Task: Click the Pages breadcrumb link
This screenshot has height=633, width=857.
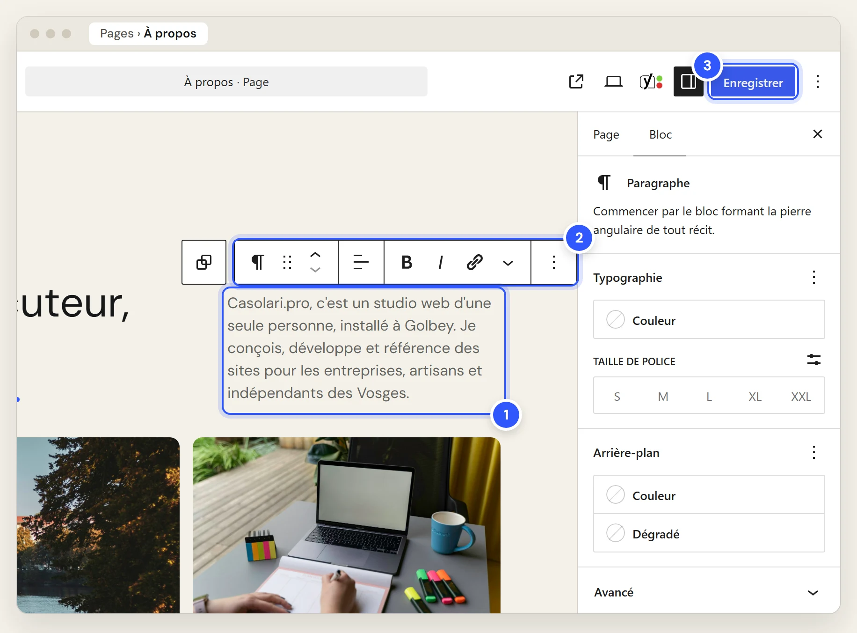Action: (116, 33)
